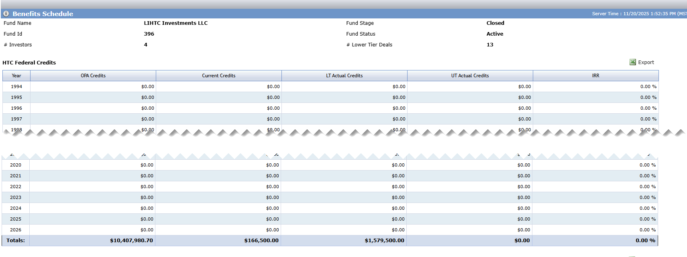Sort by the Year column header
The height and width of the screenshot is (257, 687).
pyautogui.click(x=16, y=76)
